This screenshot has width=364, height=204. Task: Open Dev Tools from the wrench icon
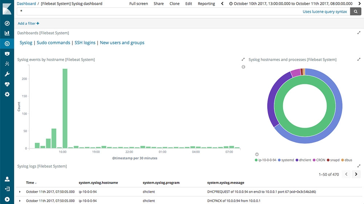[7, 74]
